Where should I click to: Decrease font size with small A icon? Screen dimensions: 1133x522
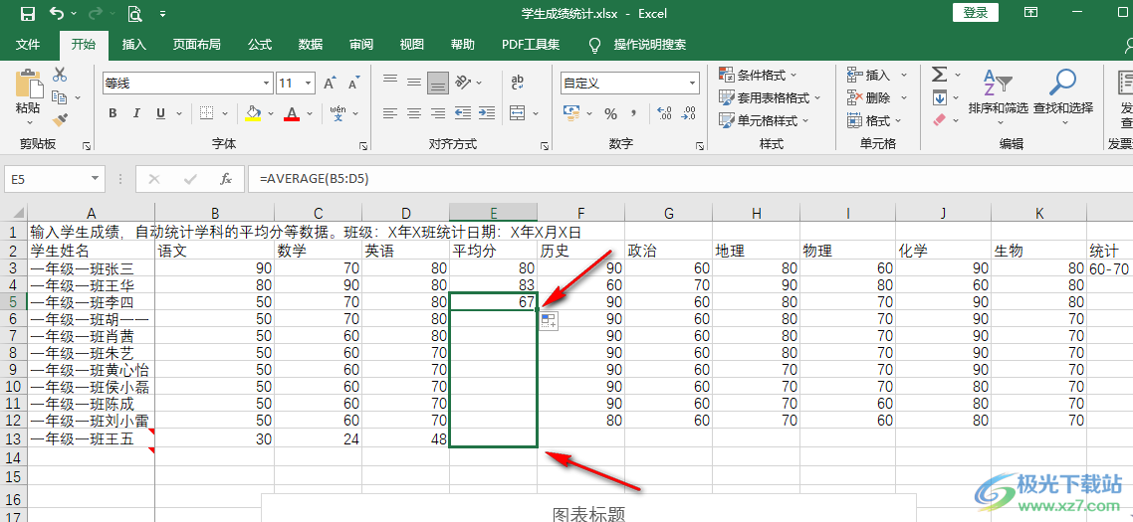353,84
